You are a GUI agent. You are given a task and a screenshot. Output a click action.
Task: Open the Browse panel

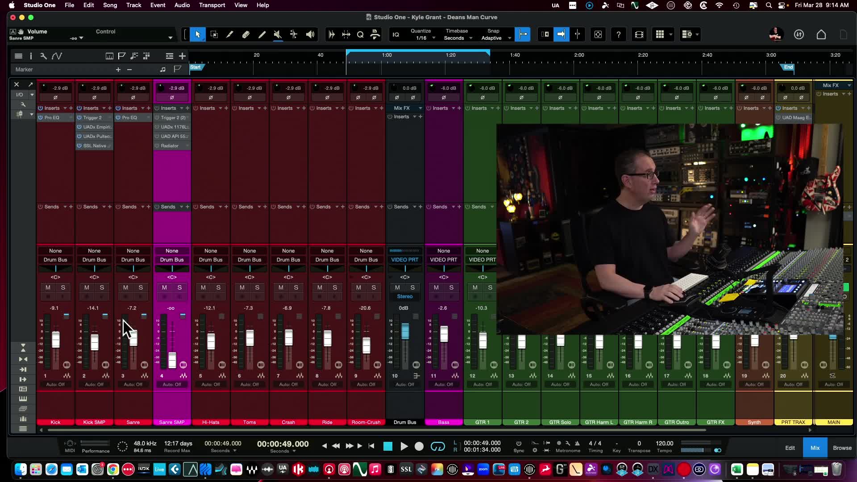(x=842, y=448)
